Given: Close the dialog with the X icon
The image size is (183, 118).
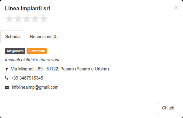Looking at the screenshot, I should coord(176,8).
